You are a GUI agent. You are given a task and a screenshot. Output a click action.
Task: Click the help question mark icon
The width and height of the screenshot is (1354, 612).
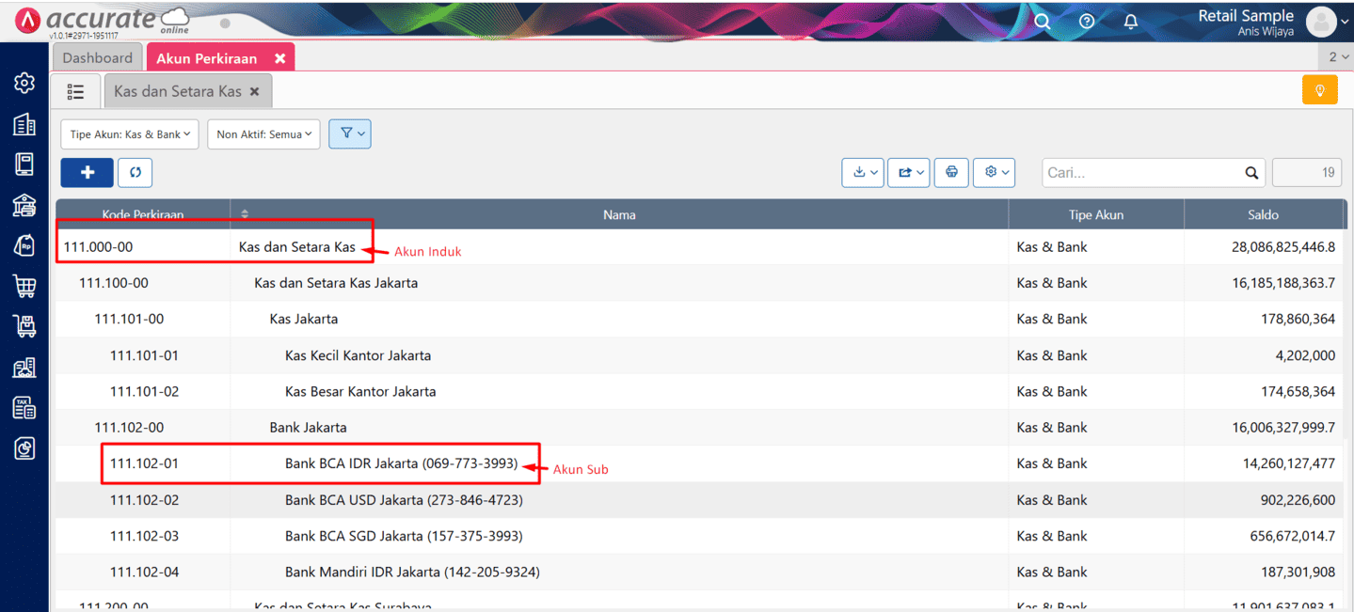pos(1087,21)
